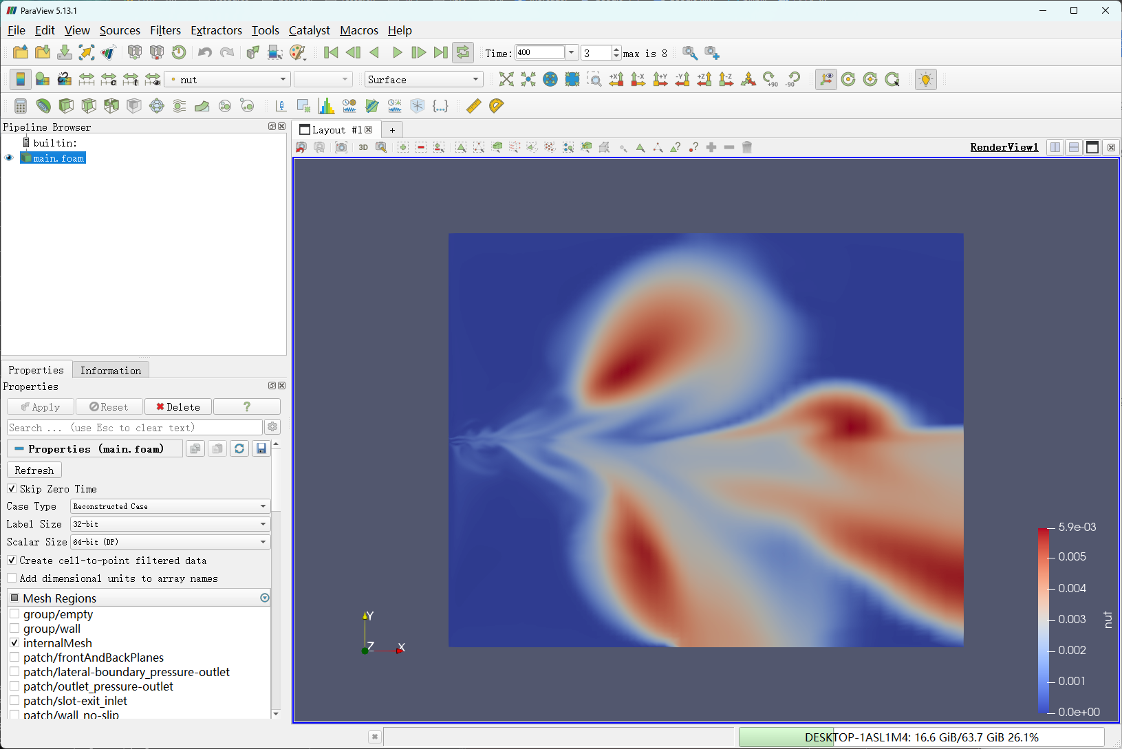Open the color palette icon
Image resolution: width=1122 pixels, height=749 pixels.
[x=297, y=53]
